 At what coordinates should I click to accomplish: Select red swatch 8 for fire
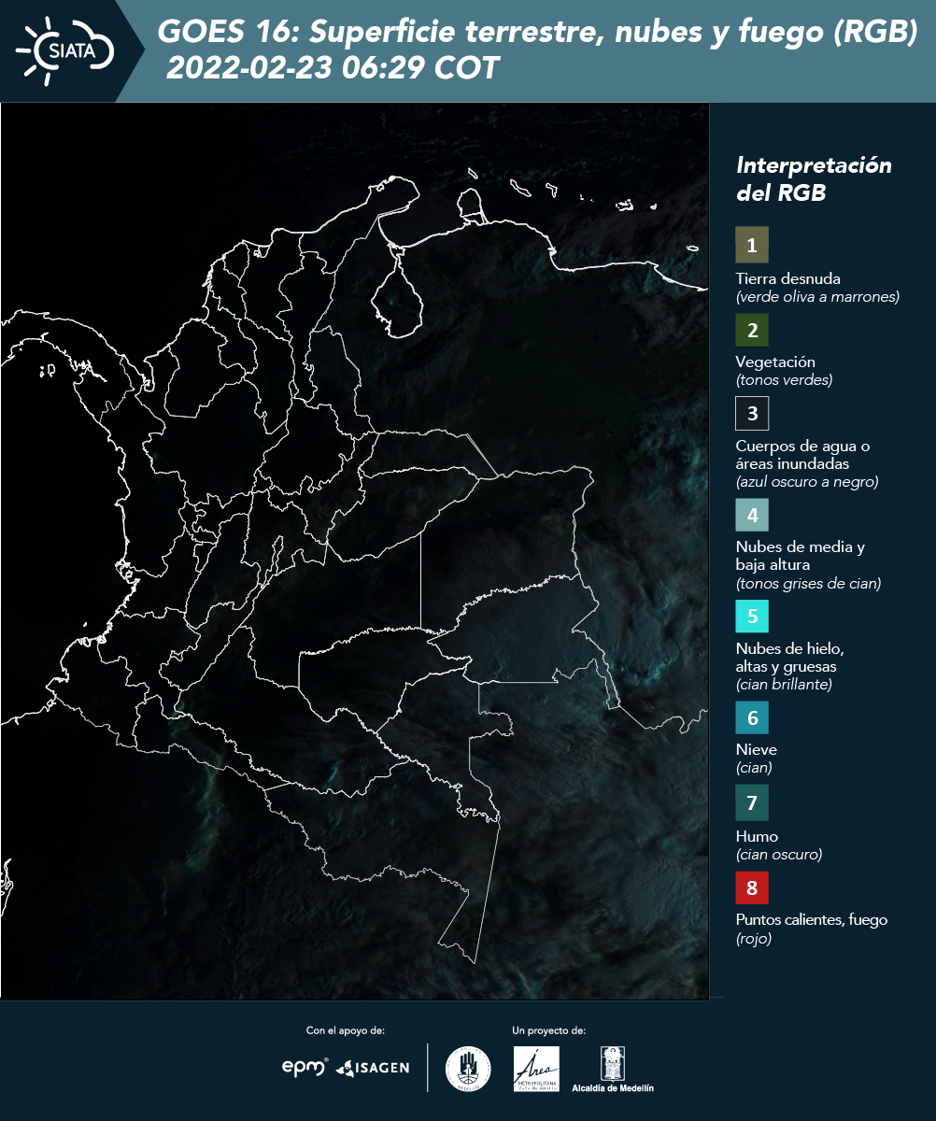point(752,886)
